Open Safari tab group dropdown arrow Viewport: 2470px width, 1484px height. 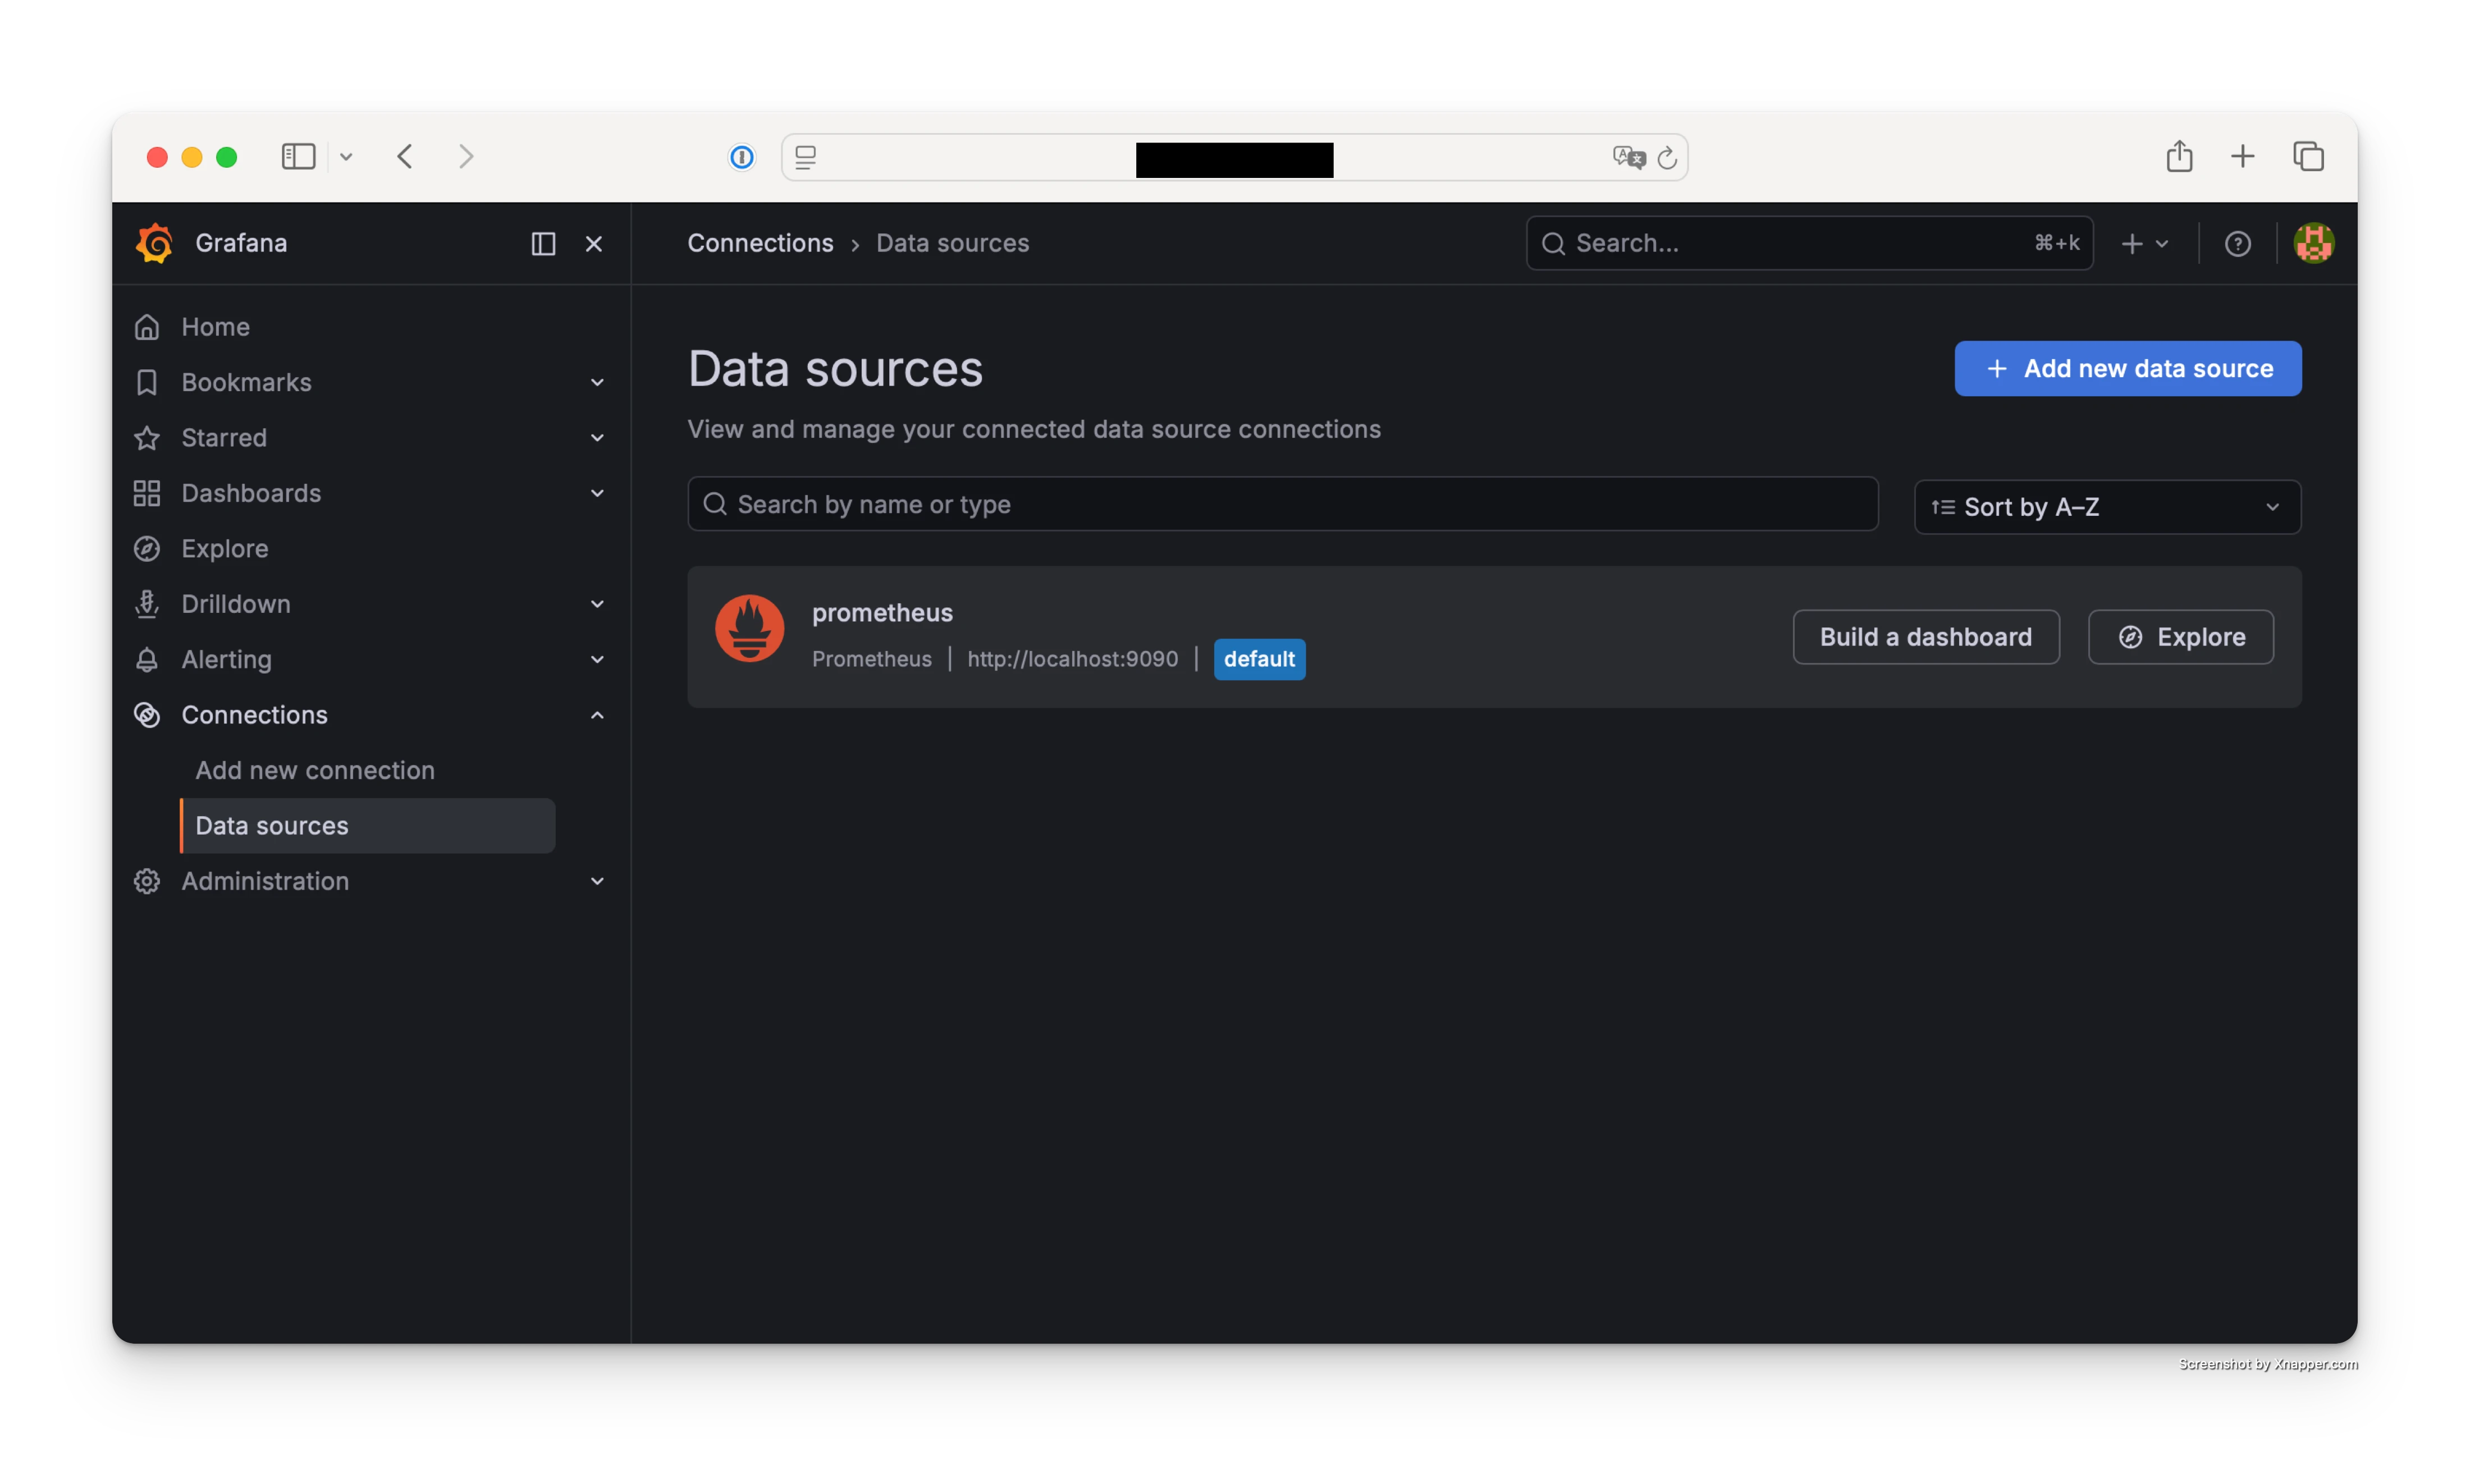pos(346,157)
